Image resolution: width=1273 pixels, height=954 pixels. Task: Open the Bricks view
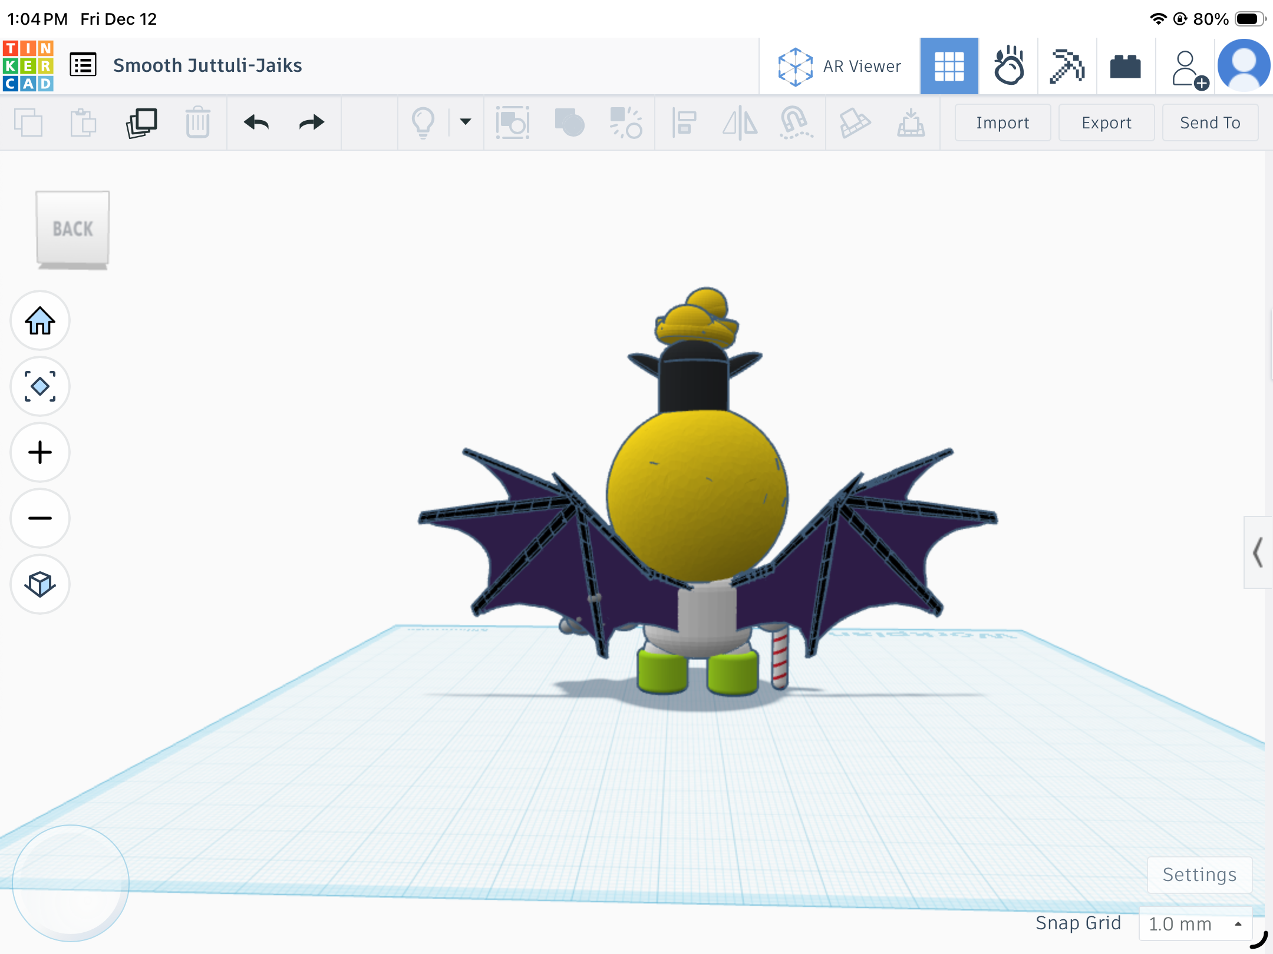click(x=1126, y=66)
